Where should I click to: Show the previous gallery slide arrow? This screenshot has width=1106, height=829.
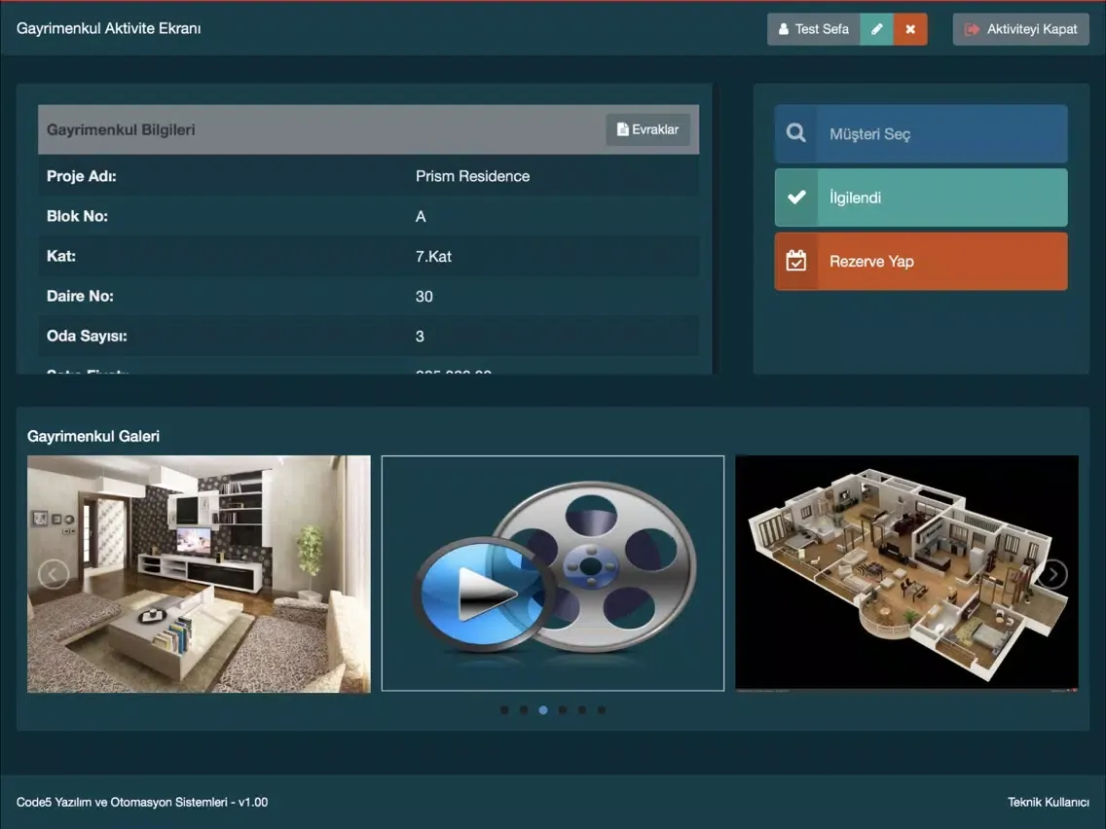pos(54,574)
